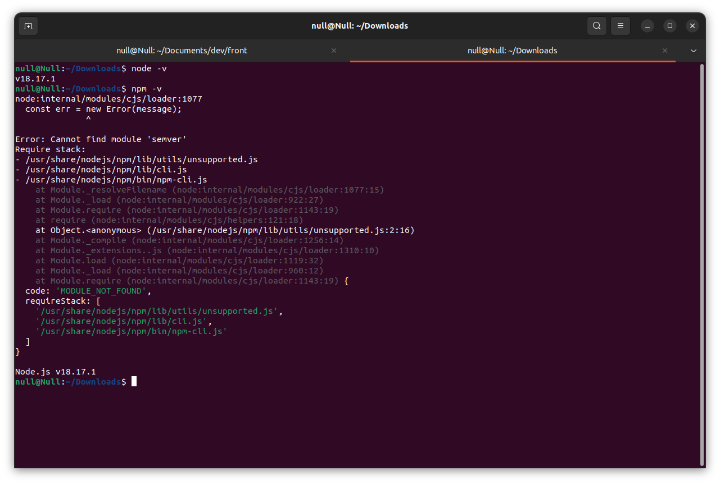Viewport: 720px width, 484px height.
Task: Open a new terminal tab
Action: pos(28,26)
